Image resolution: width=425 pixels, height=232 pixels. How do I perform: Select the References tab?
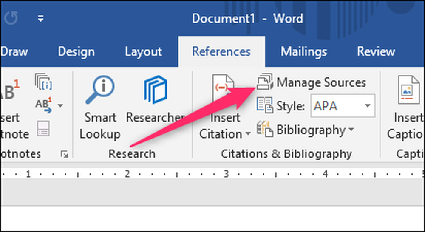221,51
